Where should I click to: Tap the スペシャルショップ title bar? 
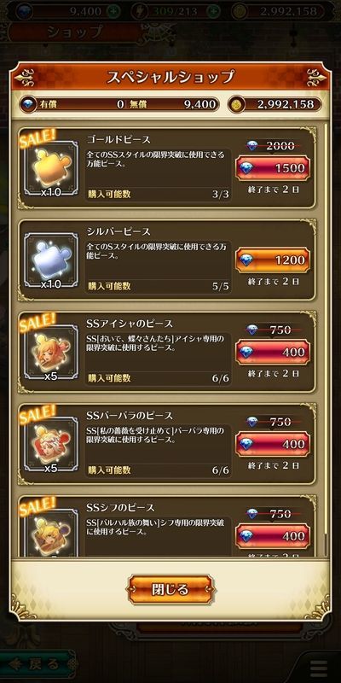(x=170, y=76)
